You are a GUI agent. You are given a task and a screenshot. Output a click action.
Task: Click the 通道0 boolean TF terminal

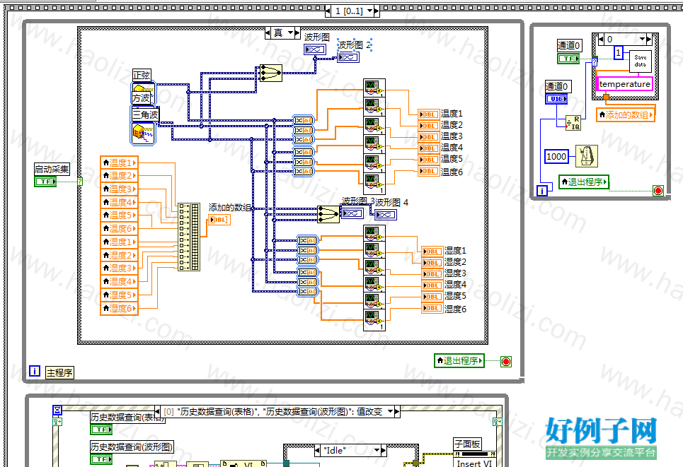[x=568, y=58]
